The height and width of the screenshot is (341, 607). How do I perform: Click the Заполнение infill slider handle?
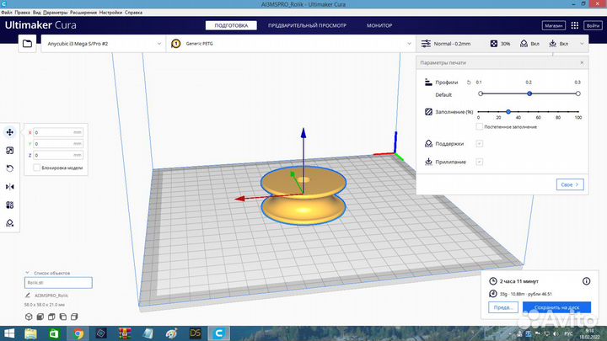(508, 111)
